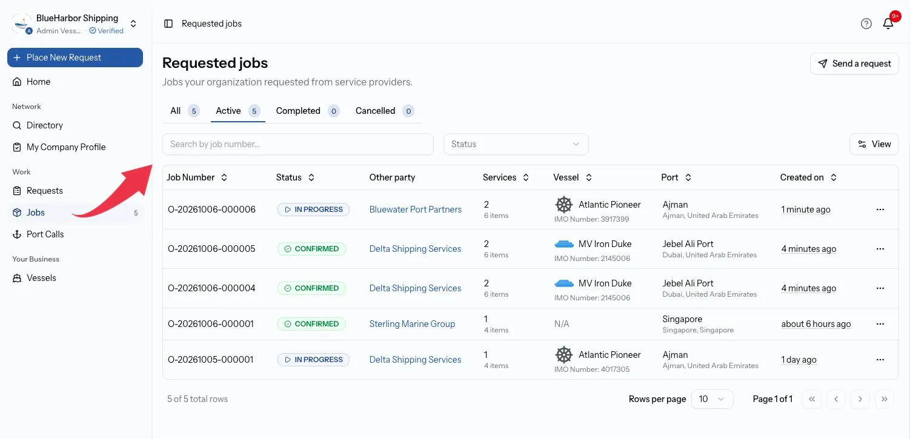Go to the last page
910x439 pixels.
click(885, 399)
